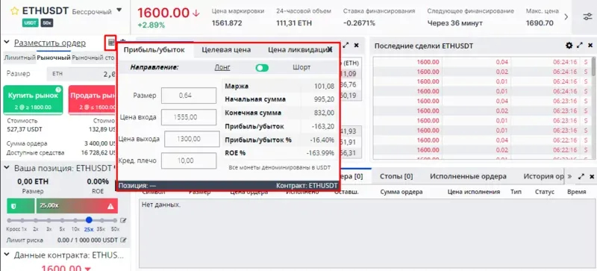Switch to the Целевая цена tab
This screenshot has width=597, height=271.
226,49
